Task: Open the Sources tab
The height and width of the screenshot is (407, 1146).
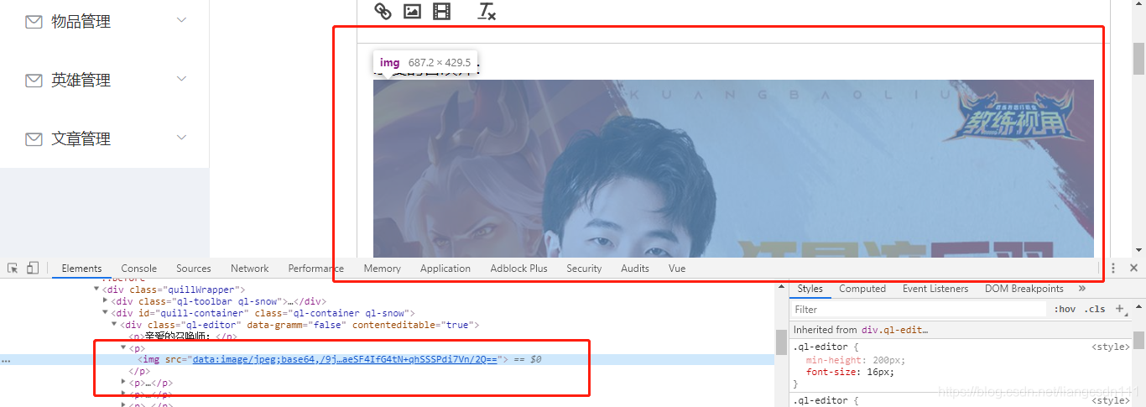Action: (194, 269)
